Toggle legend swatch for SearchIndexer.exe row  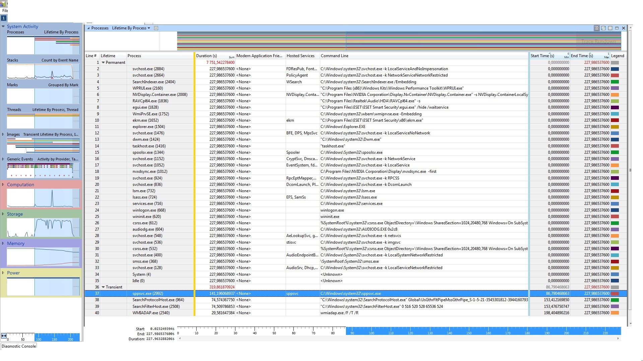[x=615, y=82]
